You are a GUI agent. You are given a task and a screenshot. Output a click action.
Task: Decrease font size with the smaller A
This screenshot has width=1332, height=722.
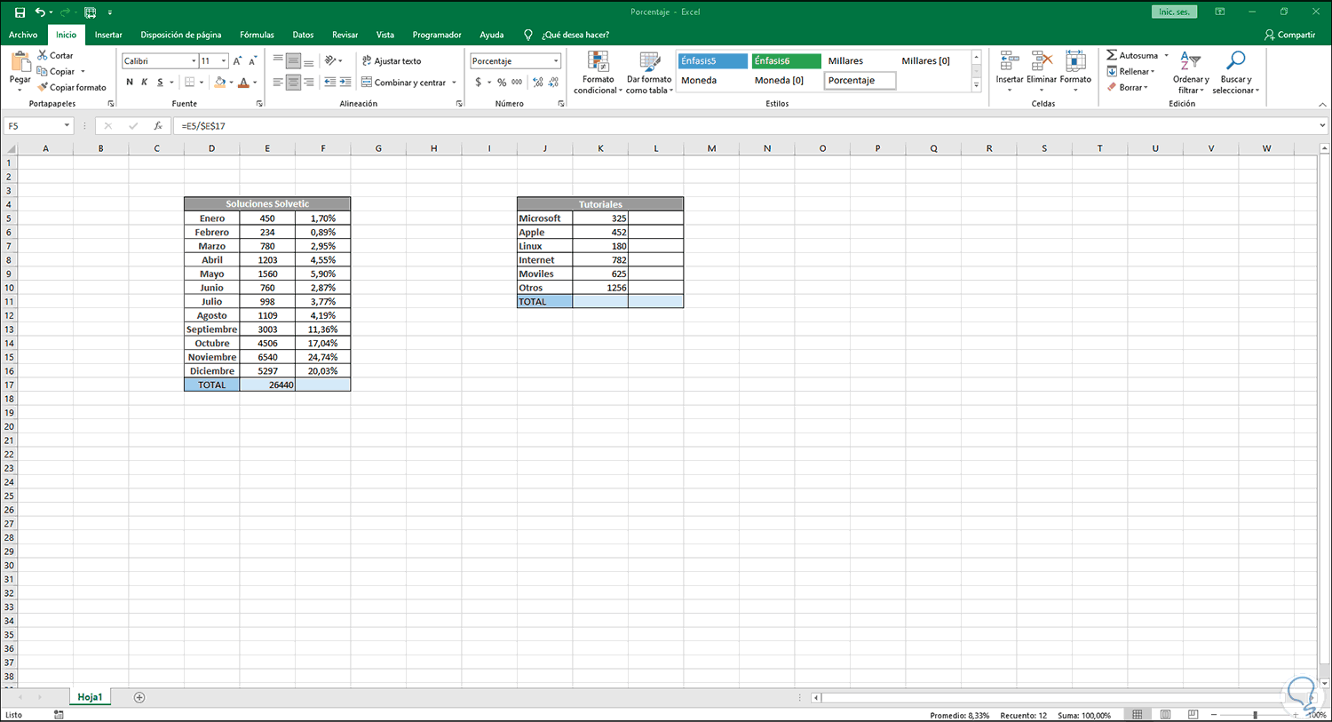pos(253,60)
